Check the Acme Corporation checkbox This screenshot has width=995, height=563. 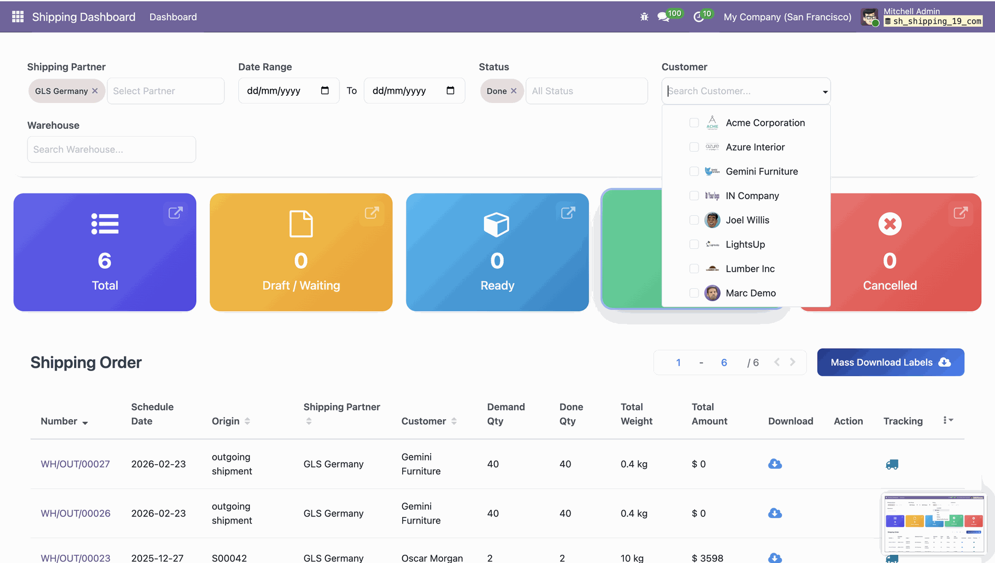coord(694,123)
